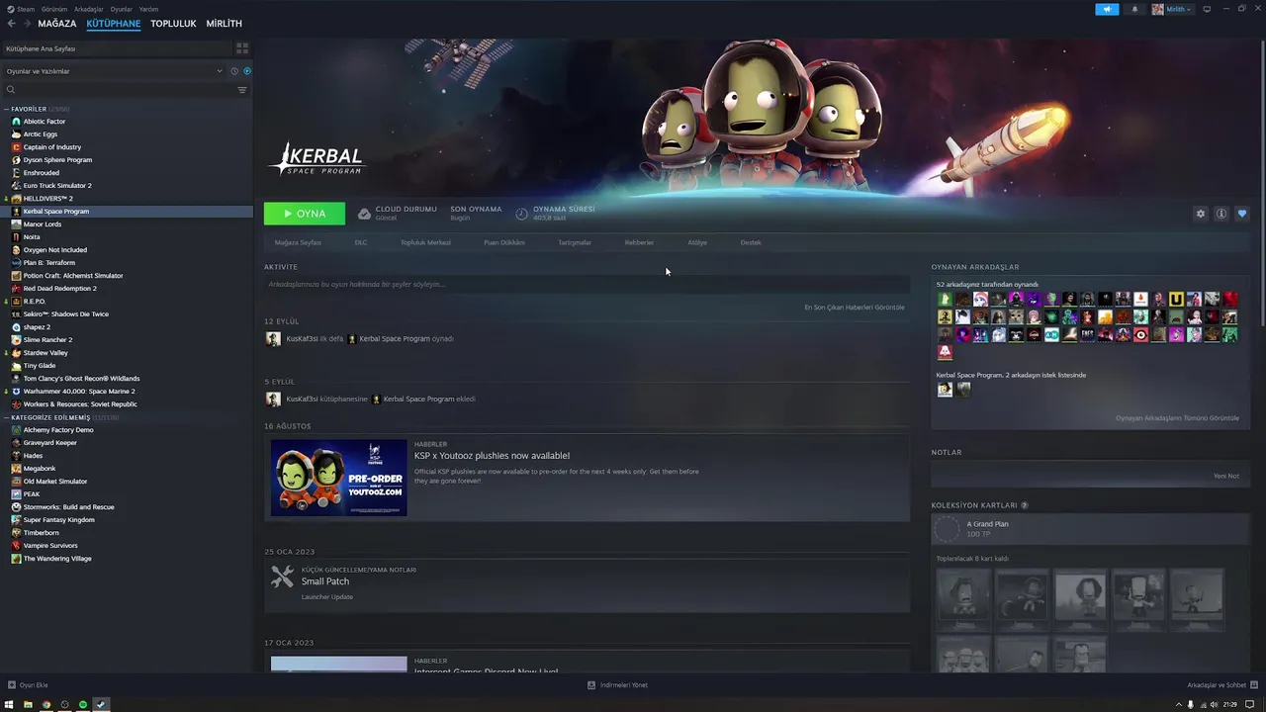Toggle Kerbal Space Program favorite heart
The image size is (1266, 712).
coord(1242,214)
